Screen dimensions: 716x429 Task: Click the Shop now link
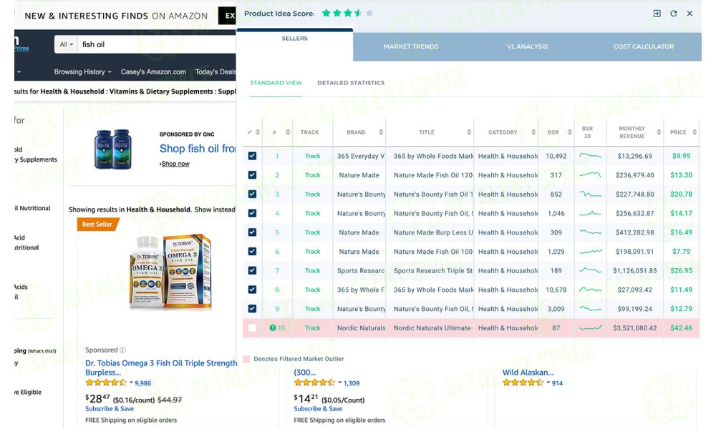(x=175, y=164)
